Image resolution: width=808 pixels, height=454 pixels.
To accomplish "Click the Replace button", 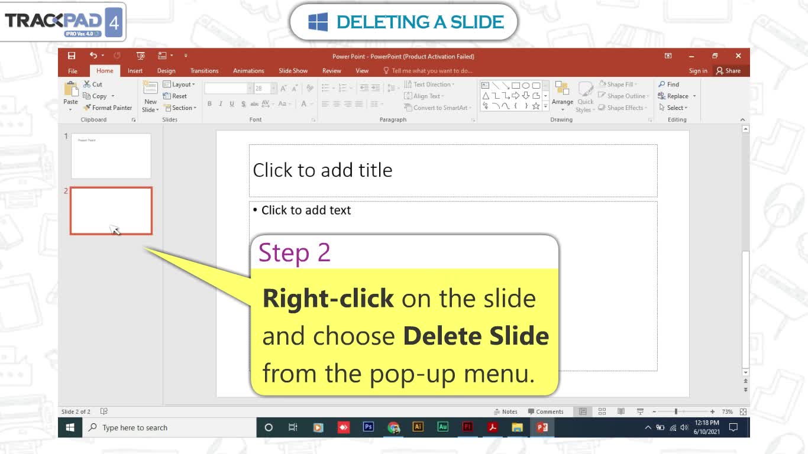I will [674, 96].
